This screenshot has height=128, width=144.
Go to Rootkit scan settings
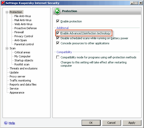tap(22, 64)
